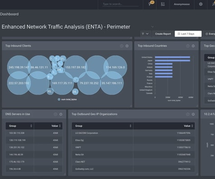Open Top Inbound Countries info icon
Screen dimensions: 215x179
coord(188,46)
